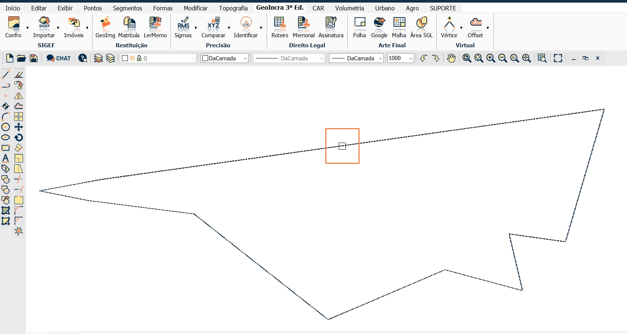Click the Save diskette icon
627x334 pixels.
pos(34,58)
